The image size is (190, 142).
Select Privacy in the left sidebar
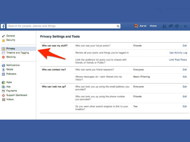point(11,49)
